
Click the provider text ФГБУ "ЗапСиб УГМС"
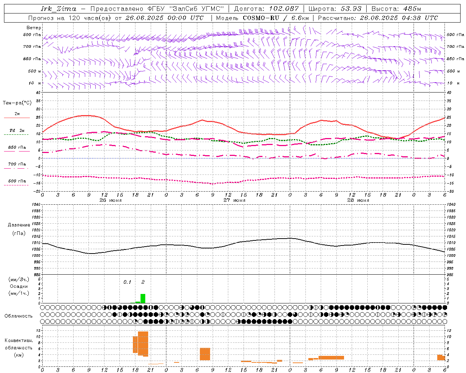click(186, 9)
